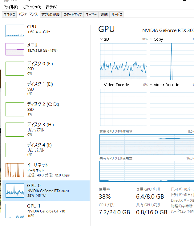The height and width of the screenshot is (226, 194).
Task: Click the 7.2/24.0 GB GPU memory value
Action: click(115, 212)
